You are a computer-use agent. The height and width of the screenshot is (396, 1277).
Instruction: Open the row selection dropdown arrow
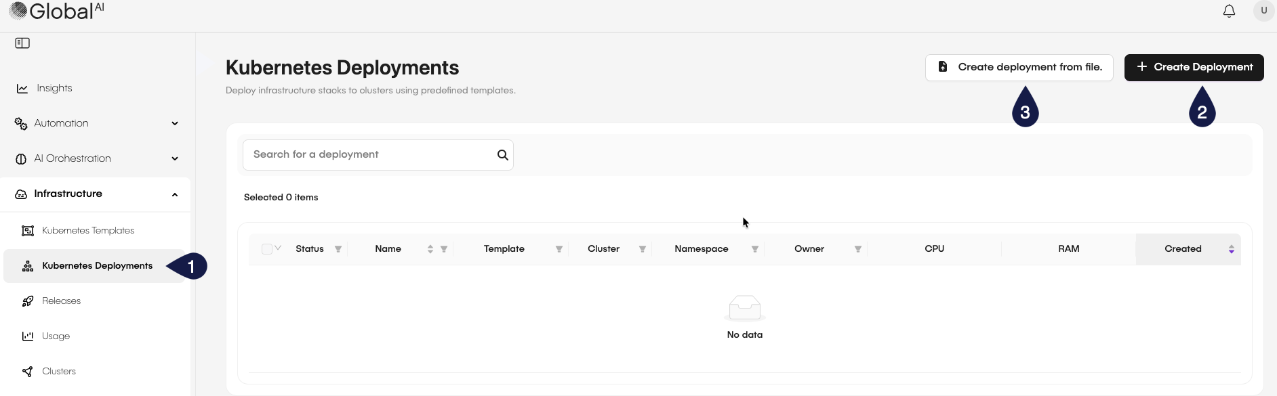click(x=278, y=248)
